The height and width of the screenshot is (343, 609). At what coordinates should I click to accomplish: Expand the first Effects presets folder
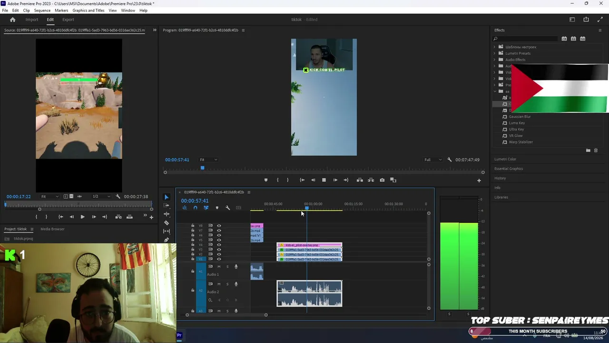494,47
